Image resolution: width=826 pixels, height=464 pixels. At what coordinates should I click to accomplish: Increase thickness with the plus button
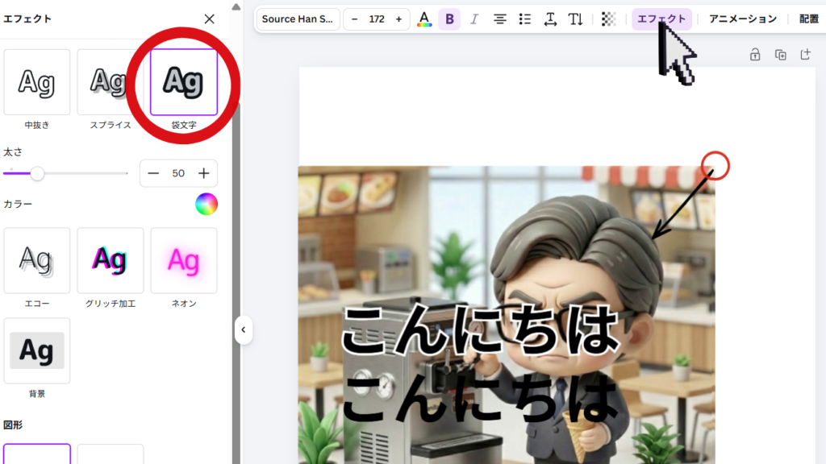(204, 173)
